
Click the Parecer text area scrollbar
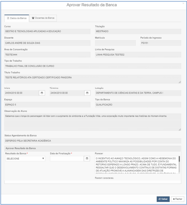179,164
